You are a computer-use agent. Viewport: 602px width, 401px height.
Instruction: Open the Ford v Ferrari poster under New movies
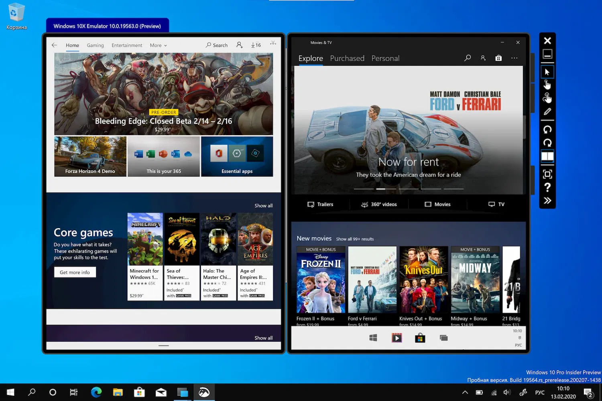tap(372, 279)
